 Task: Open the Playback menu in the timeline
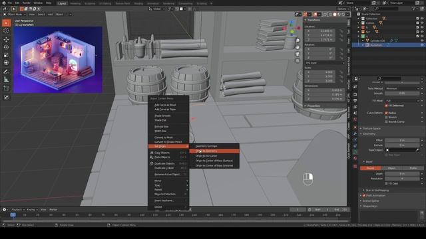[x=18, y=210]
